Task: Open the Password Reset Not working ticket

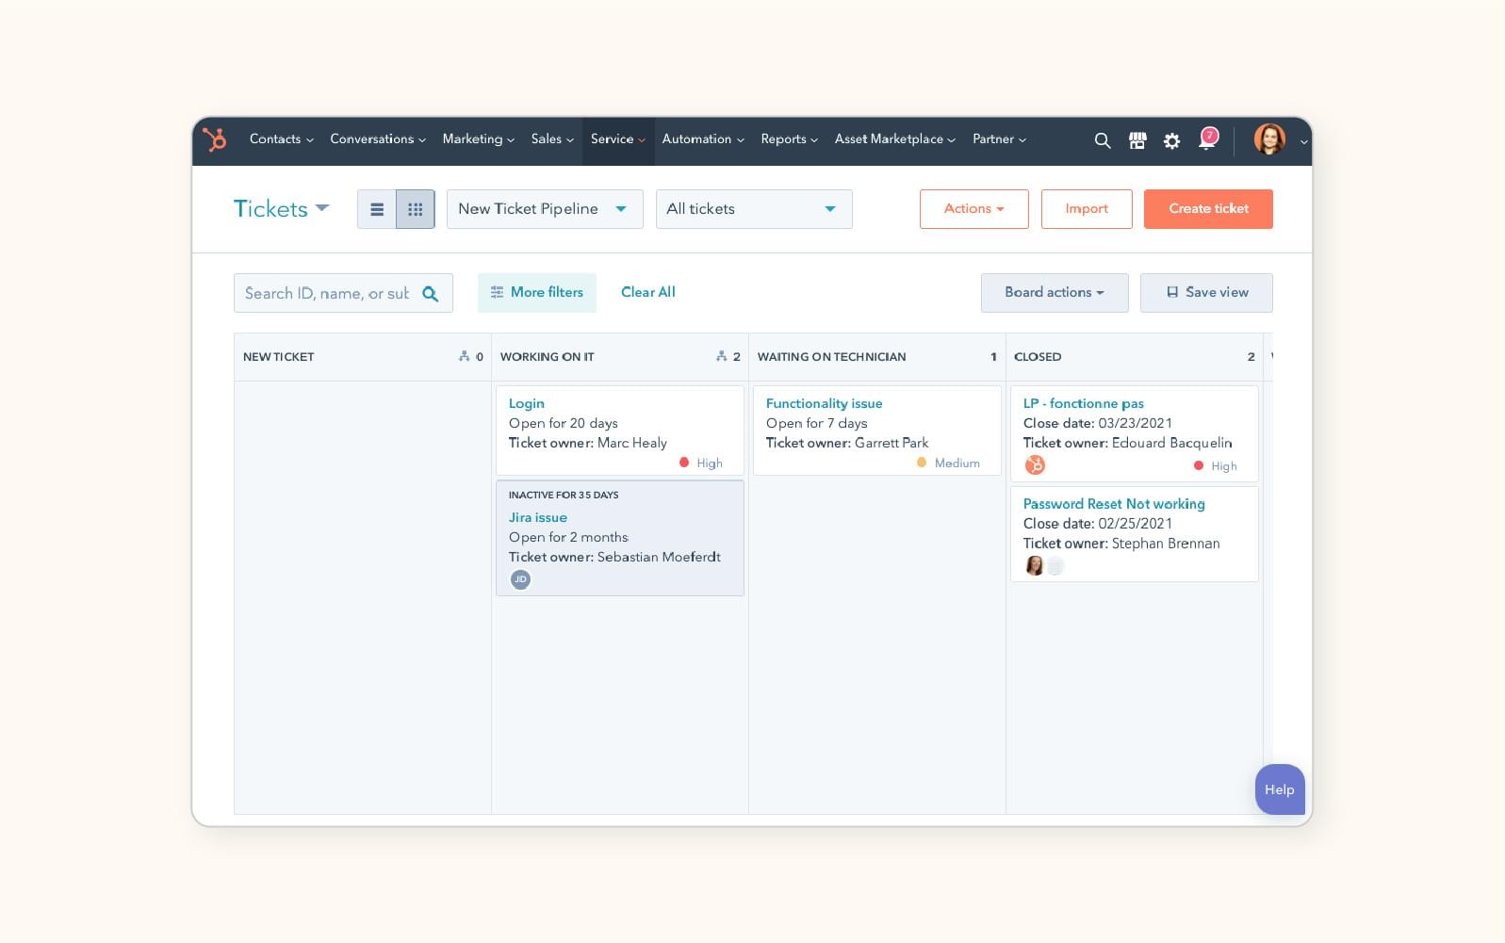Action: pos(1114,504)
